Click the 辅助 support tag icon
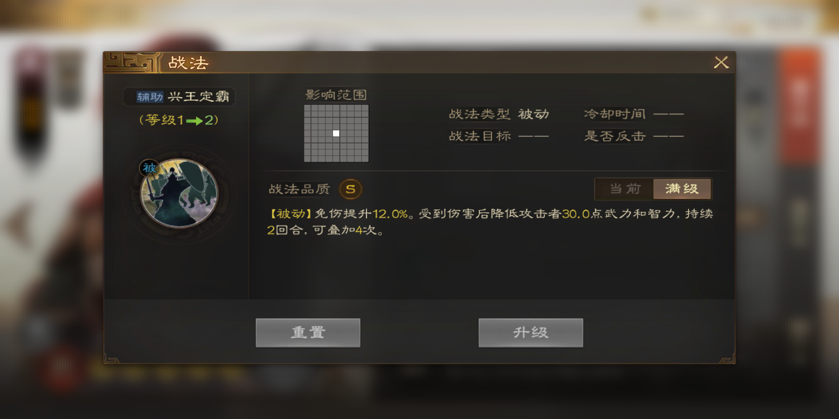 [x=150, y=97]
